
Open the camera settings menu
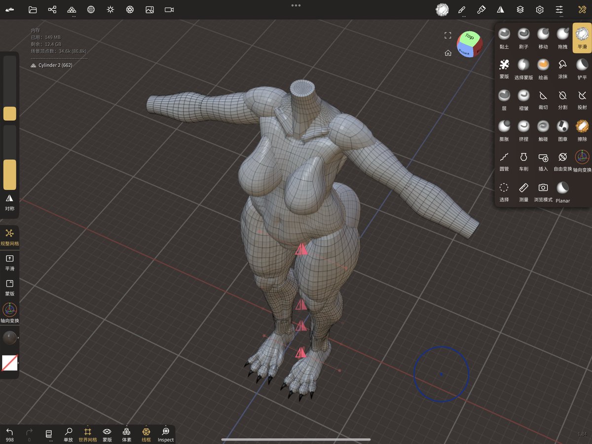coord(169,9)
